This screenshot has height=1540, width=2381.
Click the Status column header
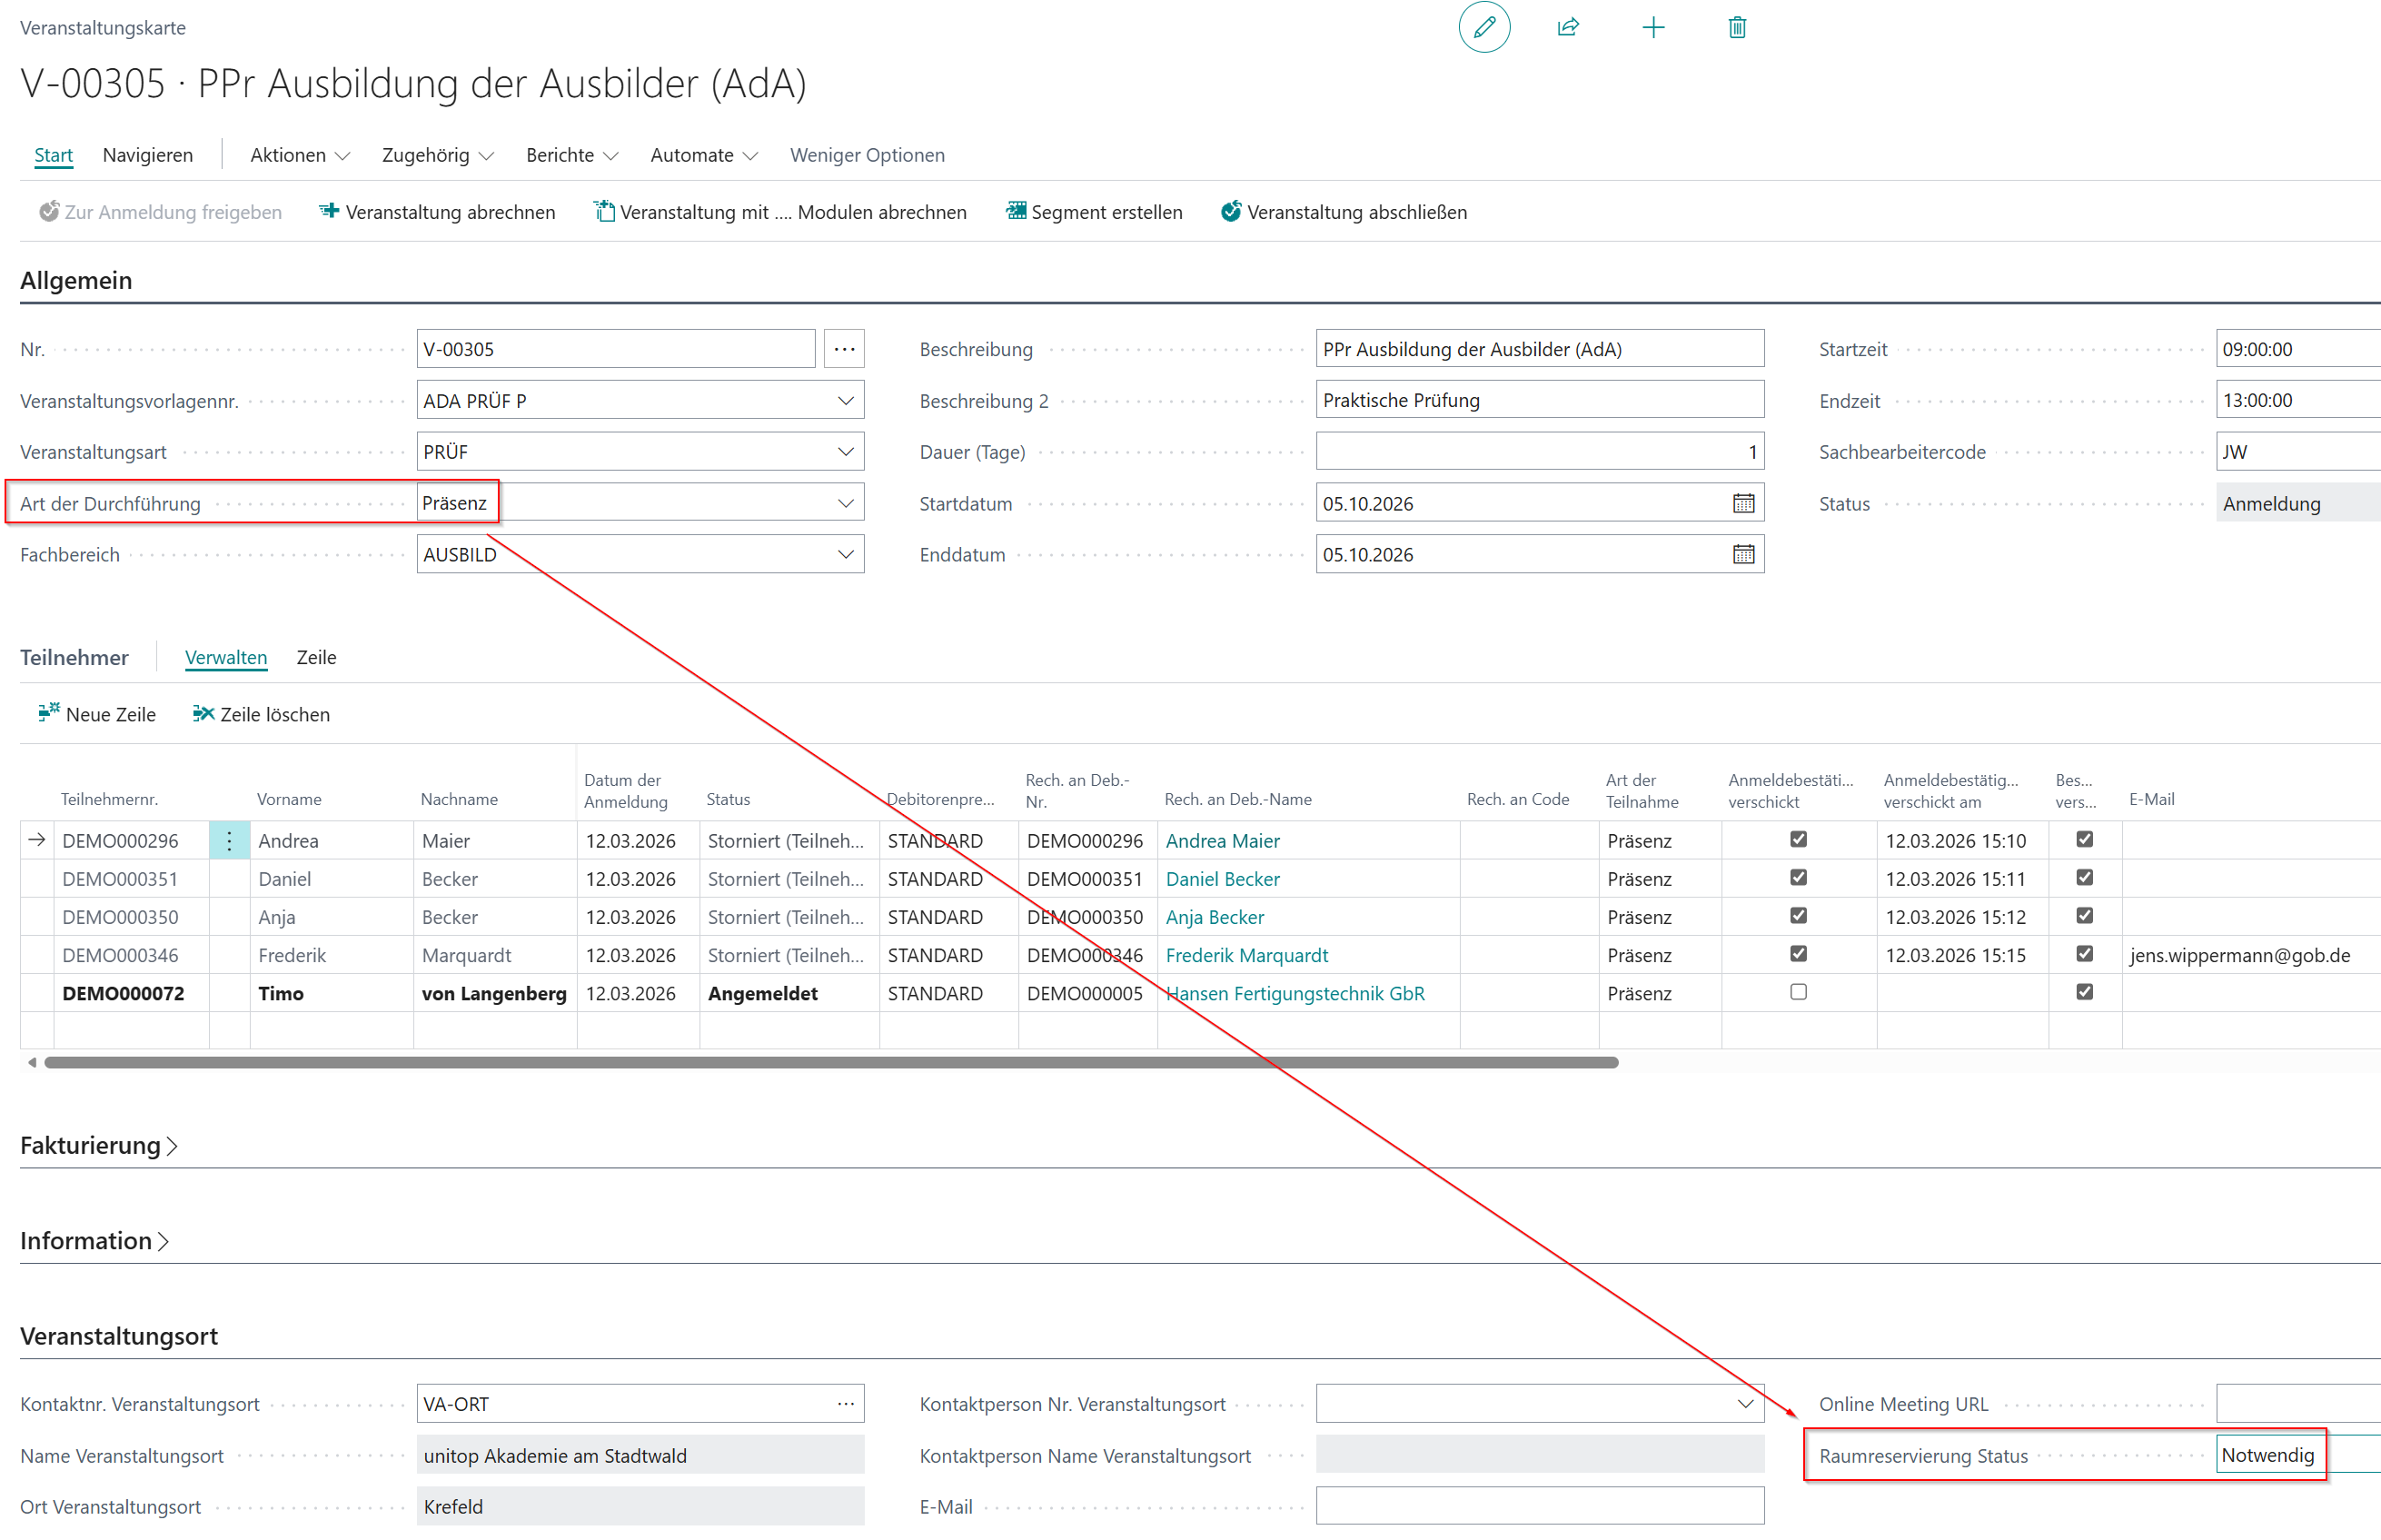click(x=728, y=799)
